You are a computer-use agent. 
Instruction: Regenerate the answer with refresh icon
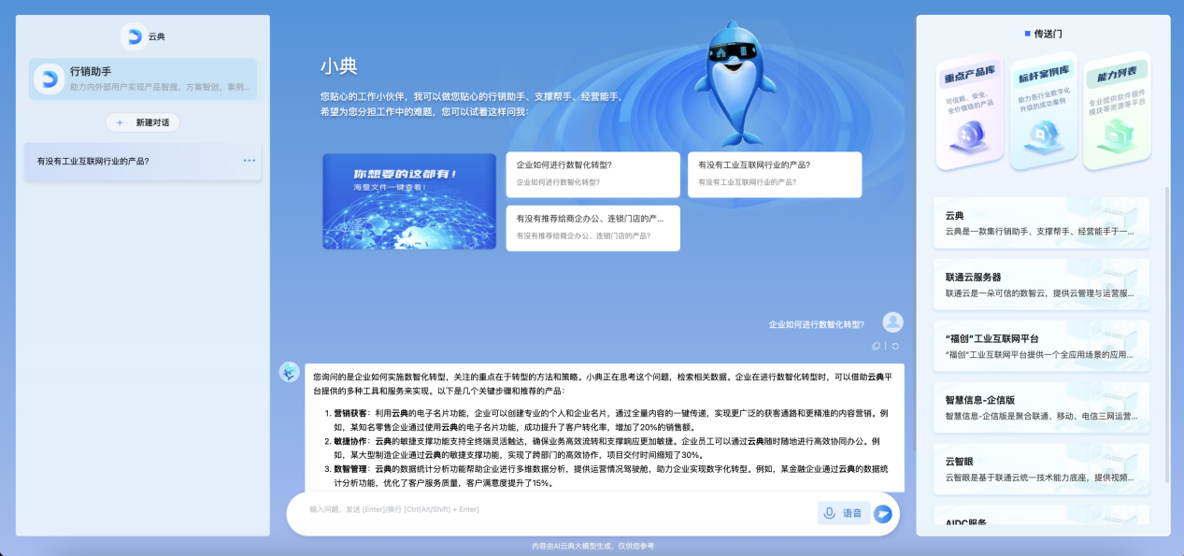[895, 346]
